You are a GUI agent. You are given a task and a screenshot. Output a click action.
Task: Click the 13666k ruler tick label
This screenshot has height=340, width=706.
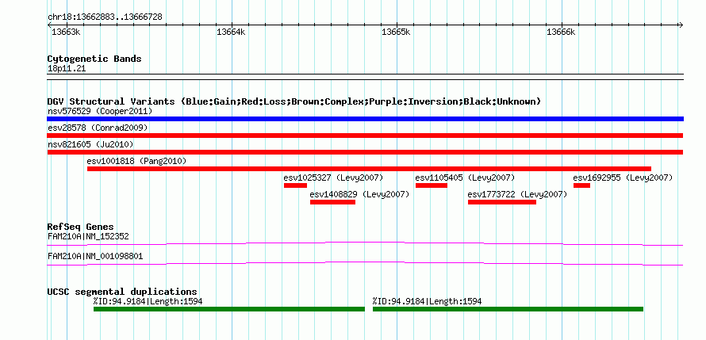point(561,32)
